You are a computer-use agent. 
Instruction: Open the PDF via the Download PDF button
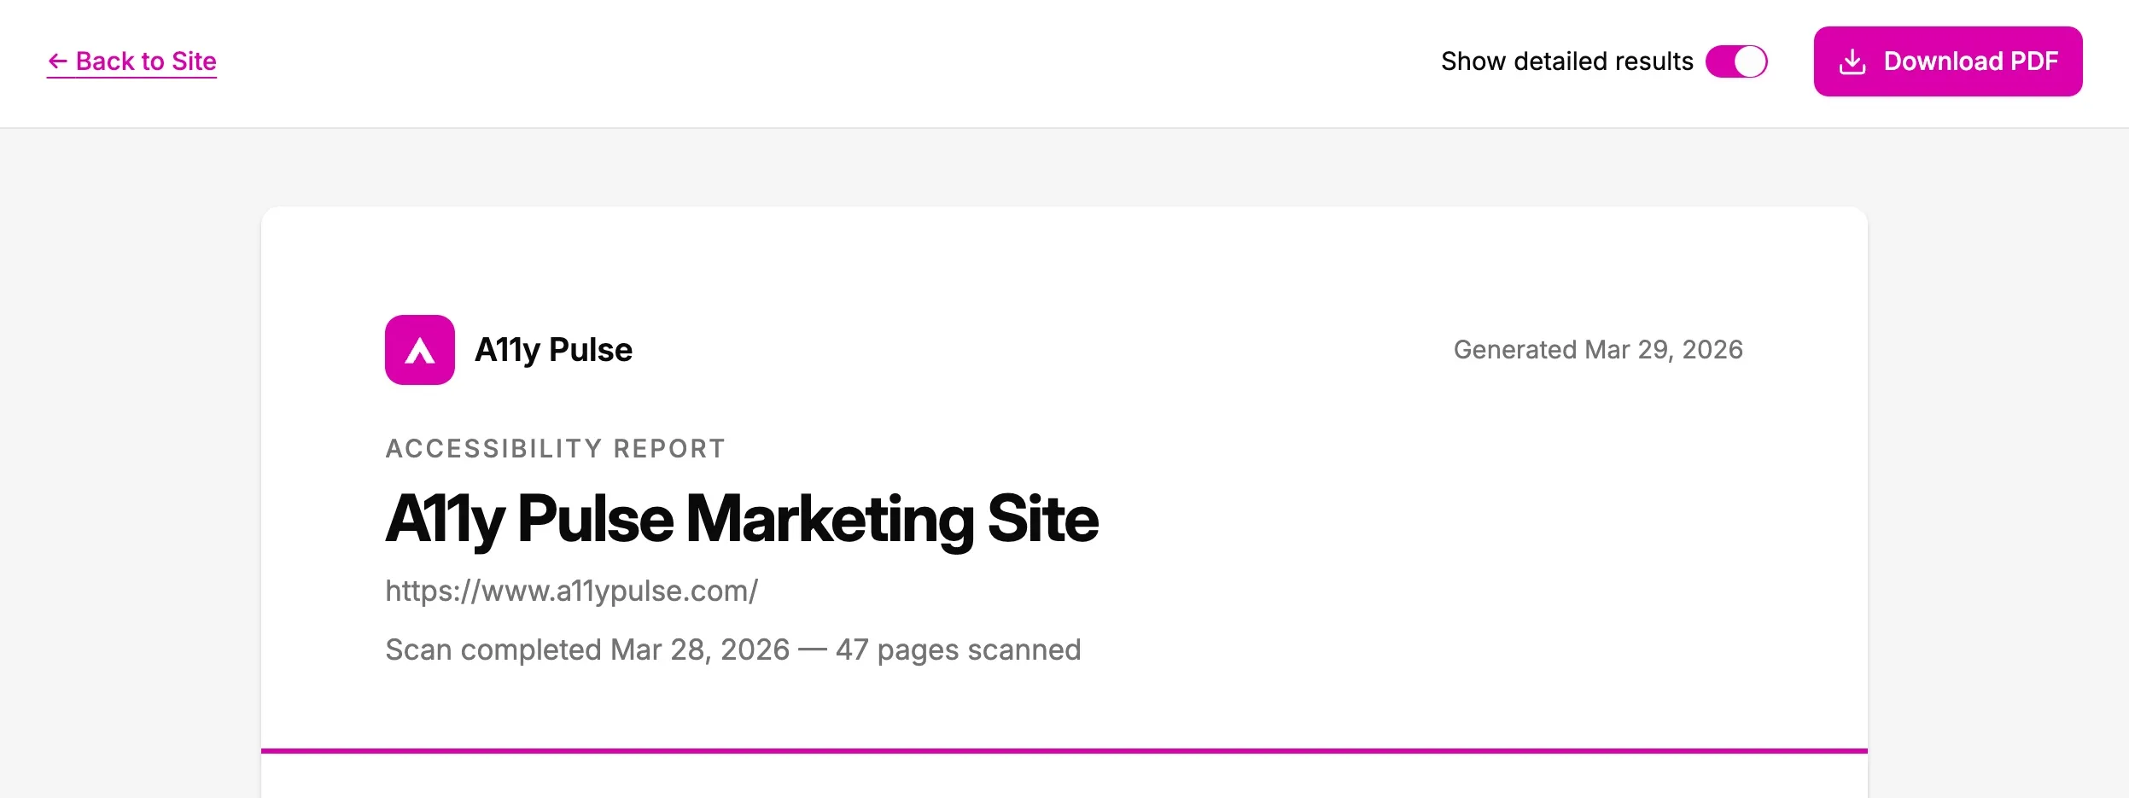point(1948,61)
